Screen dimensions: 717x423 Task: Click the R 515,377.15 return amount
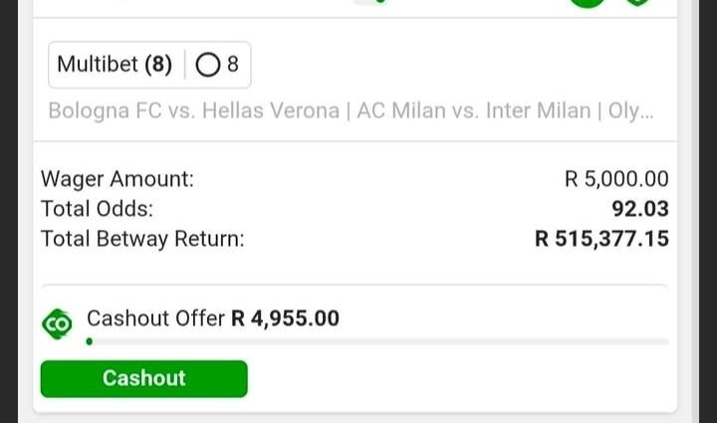pos(601,239)
